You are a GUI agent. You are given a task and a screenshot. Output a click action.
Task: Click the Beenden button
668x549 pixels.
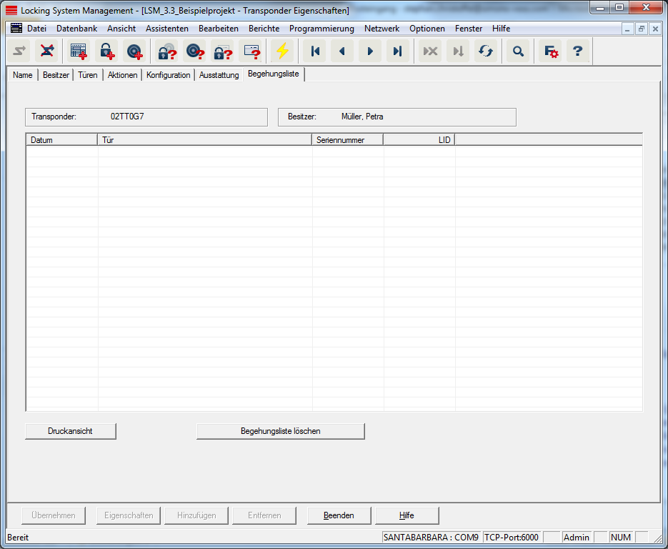coord(339,515)
